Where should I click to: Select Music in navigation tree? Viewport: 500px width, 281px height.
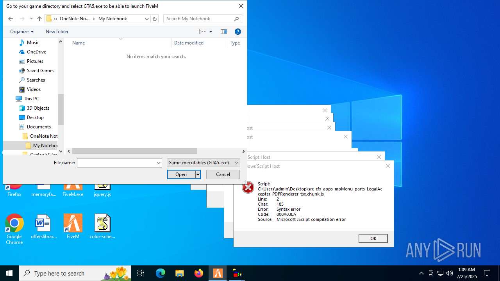(33, 43)
